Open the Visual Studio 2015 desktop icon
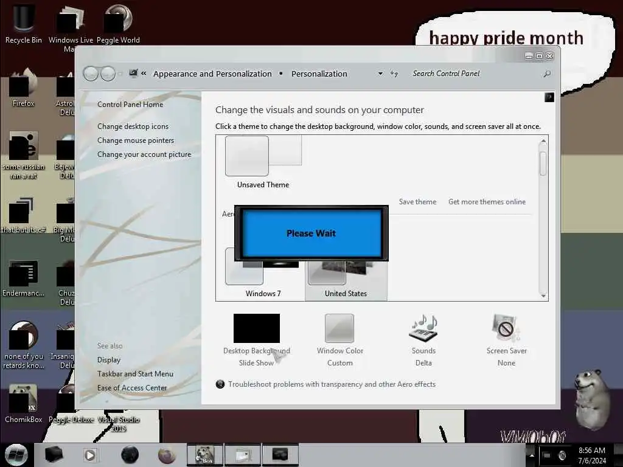 (x=119, y=423)
